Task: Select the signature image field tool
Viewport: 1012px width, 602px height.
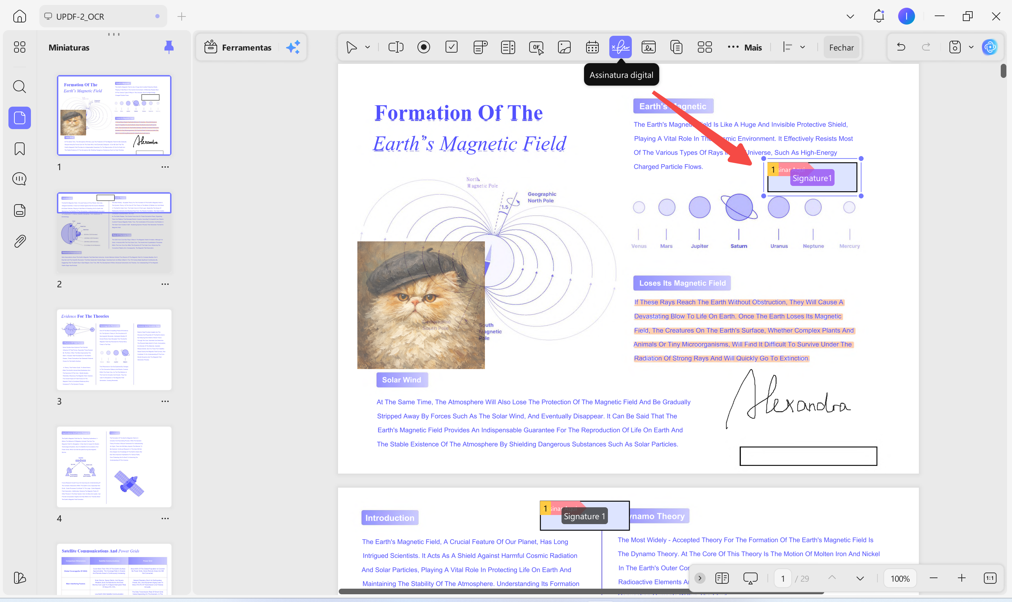Action: (x=648, y=47)
